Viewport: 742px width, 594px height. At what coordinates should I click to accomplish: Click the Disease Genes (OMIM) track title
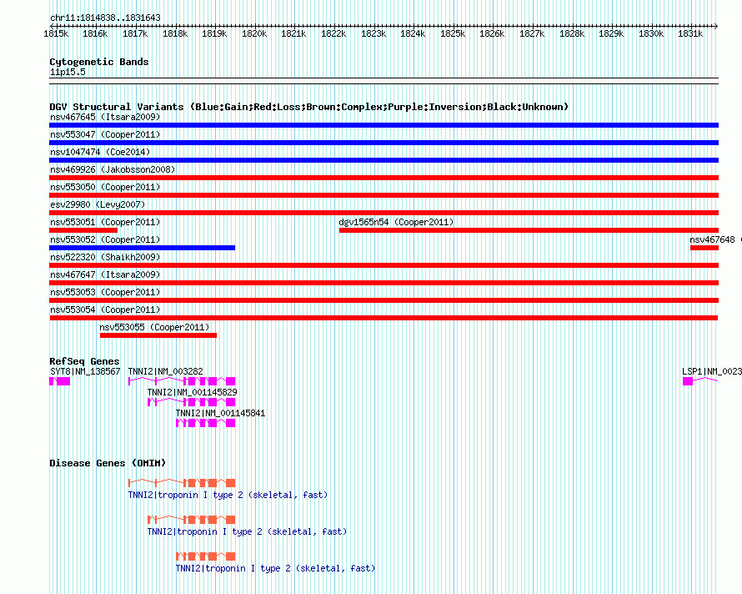tap(108, 463)
